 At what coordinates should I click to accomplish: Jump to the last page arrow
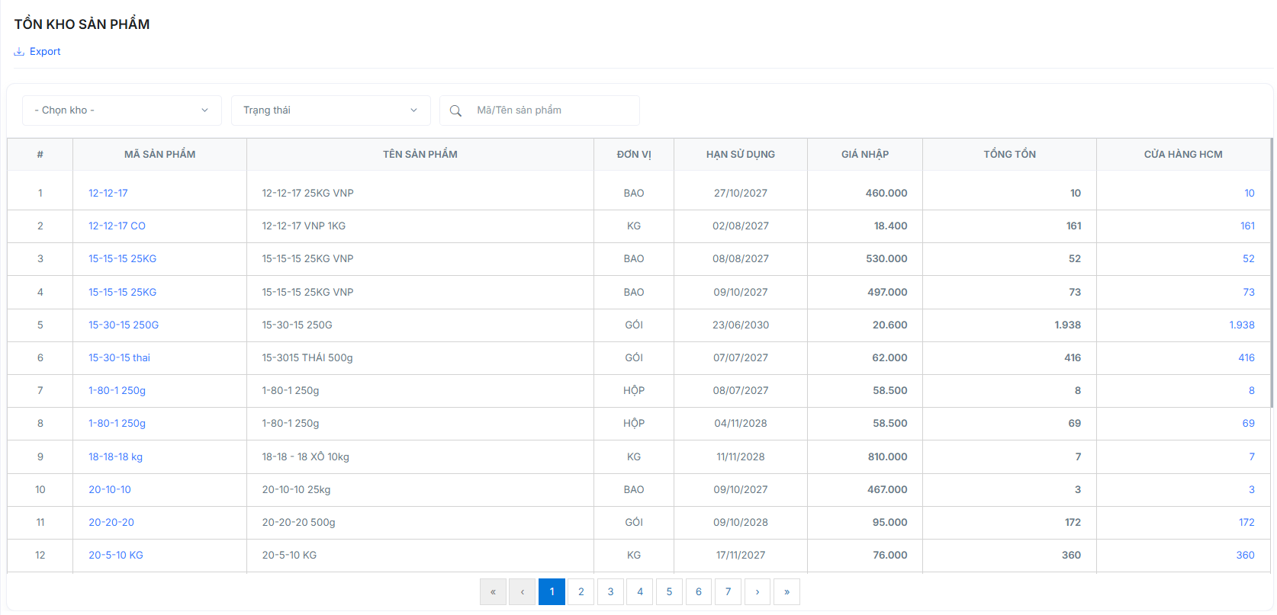pyautogui.click(x=786, y=591)
